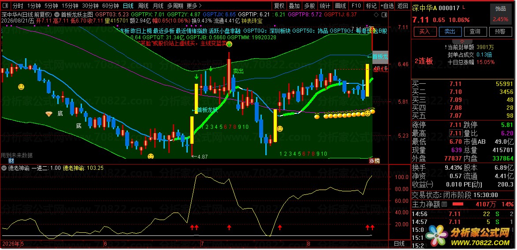Image resolution: width=517 pixels, height=250 pixels.
Task: Click the ←首板龙妖 label in mid chart
Action: click(x=205, y=110)
